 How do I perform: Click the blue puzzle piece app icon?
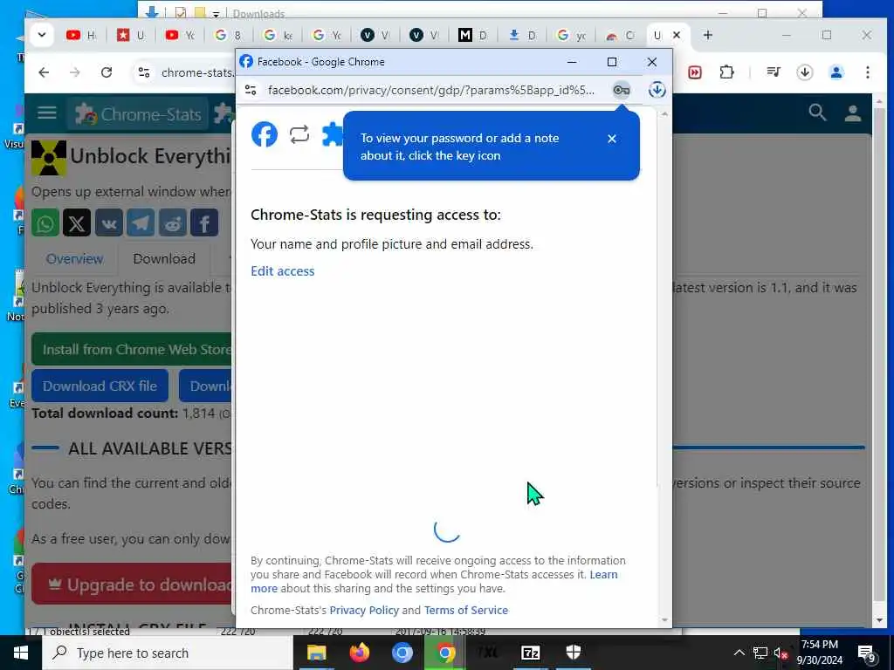tap(333, 134)
